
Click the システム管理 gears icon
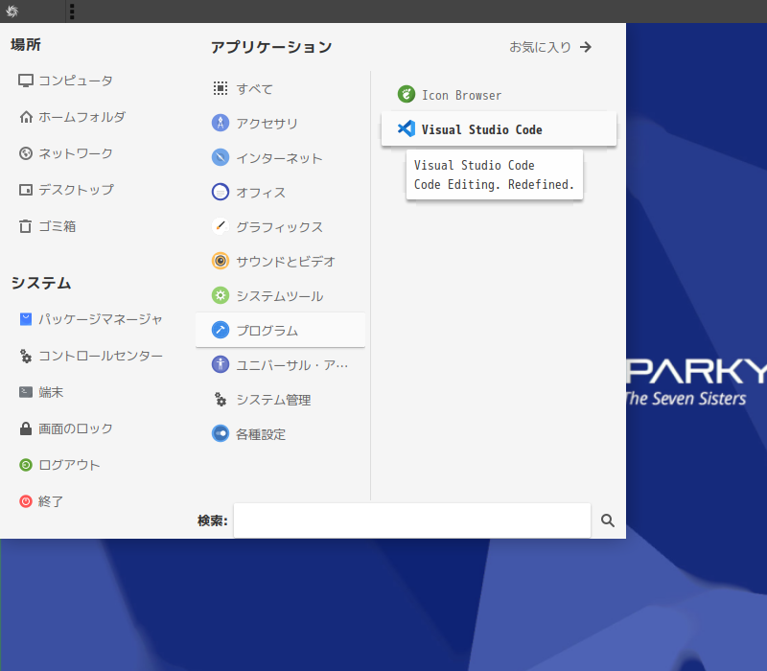[221, 399]
